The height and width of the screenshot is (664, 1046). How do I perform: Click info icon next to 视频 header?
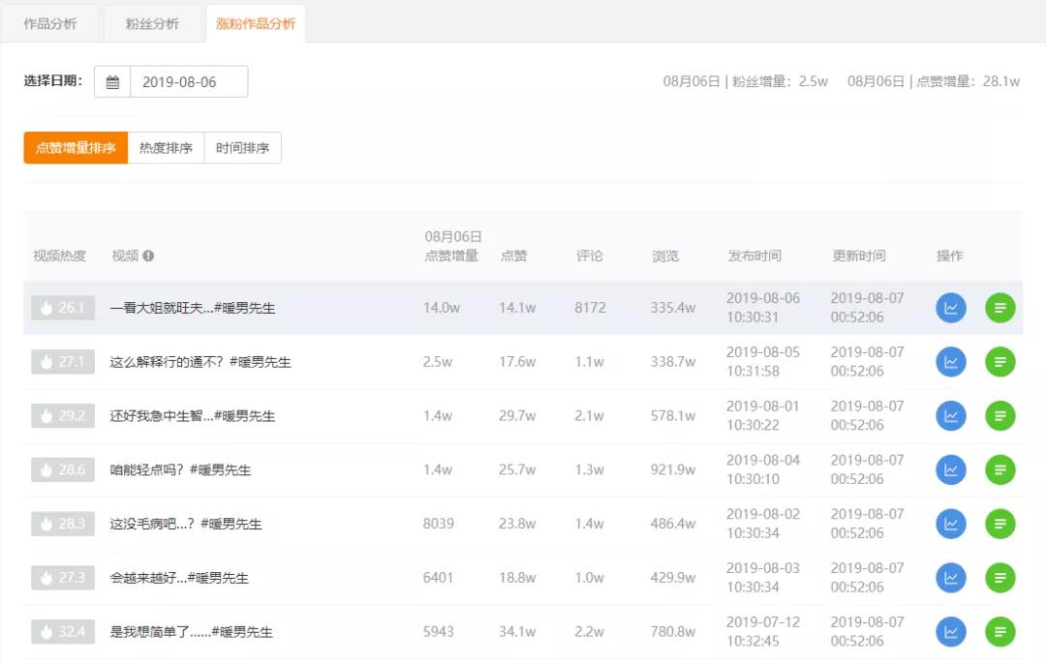point(148,257)
